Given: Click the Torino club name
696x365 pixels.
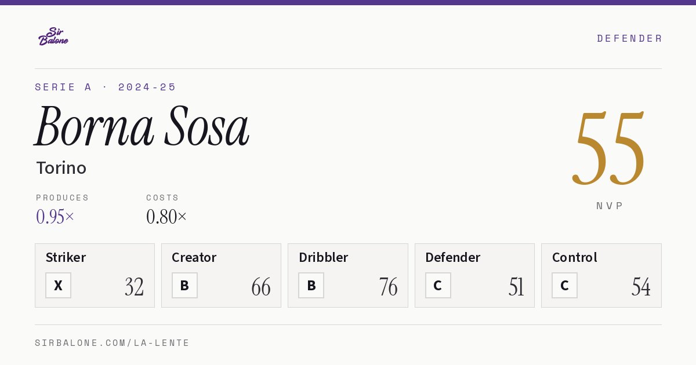Looking at the screenshot, I should click(61, 168).
